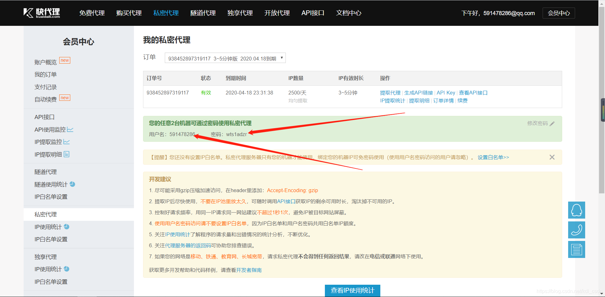Go to 开放代理 in top navigation

(277, 13)
